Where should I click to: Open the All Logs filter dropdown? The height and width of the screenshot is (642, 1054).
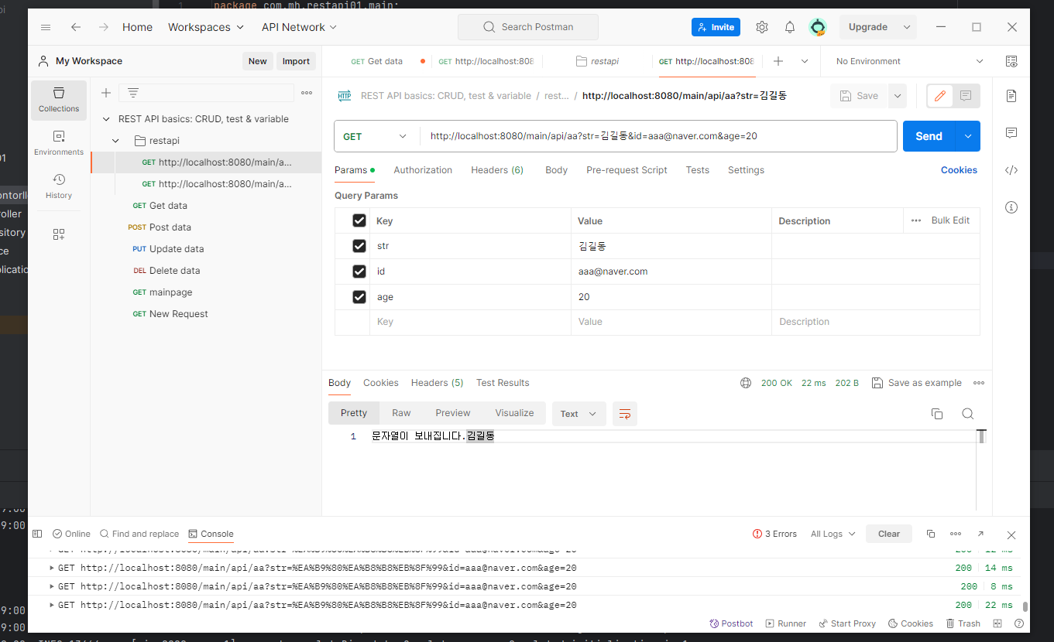(x=833, y=534)
